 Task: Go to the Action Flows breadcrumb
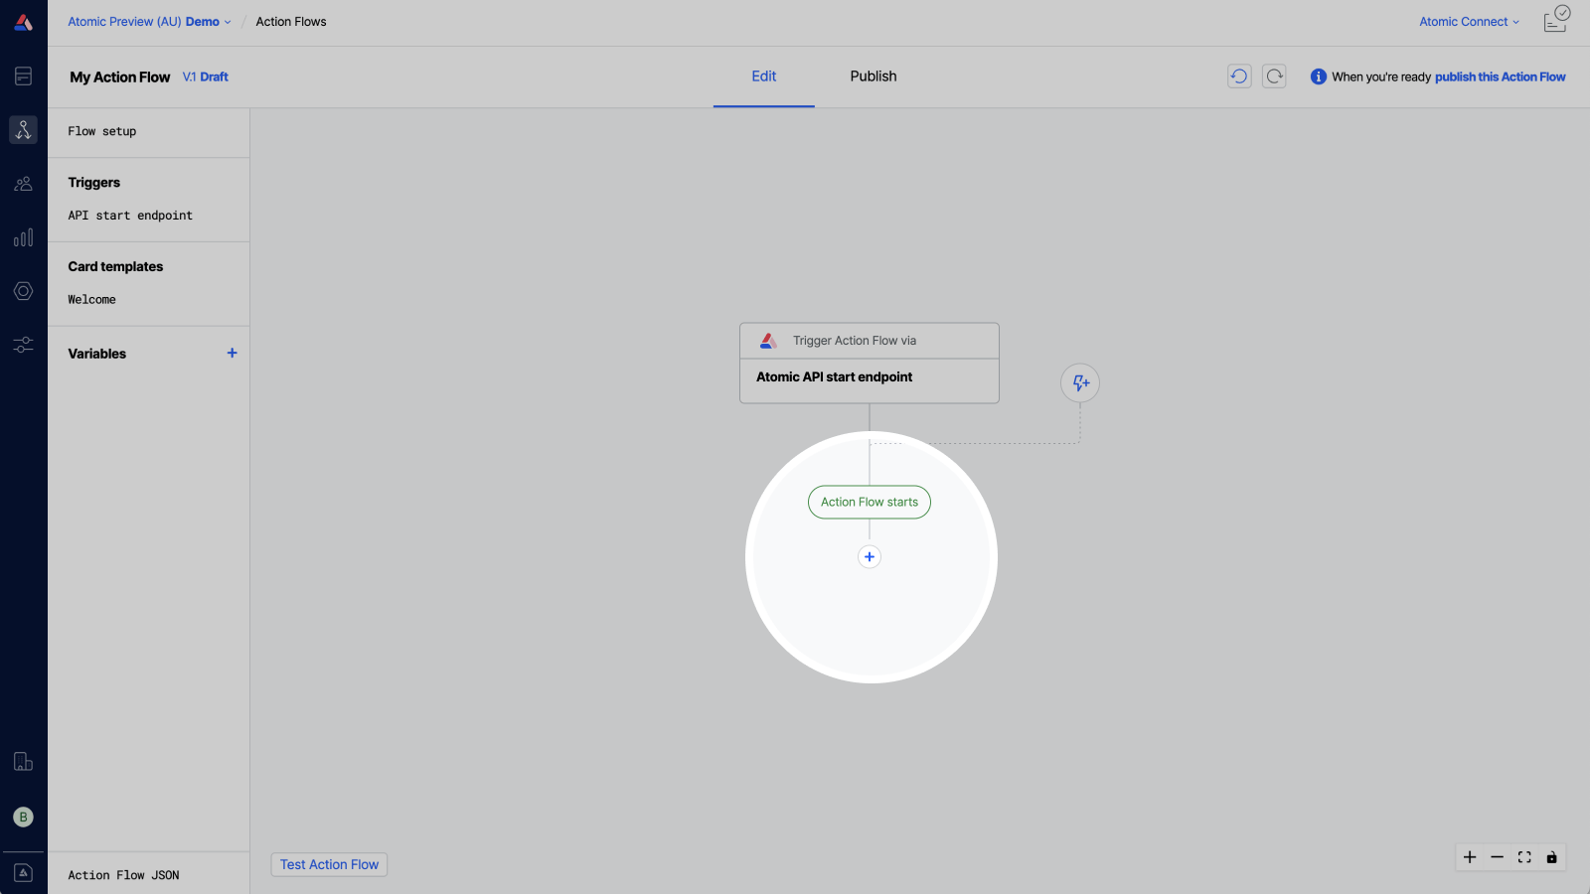[x=291, y=22]
